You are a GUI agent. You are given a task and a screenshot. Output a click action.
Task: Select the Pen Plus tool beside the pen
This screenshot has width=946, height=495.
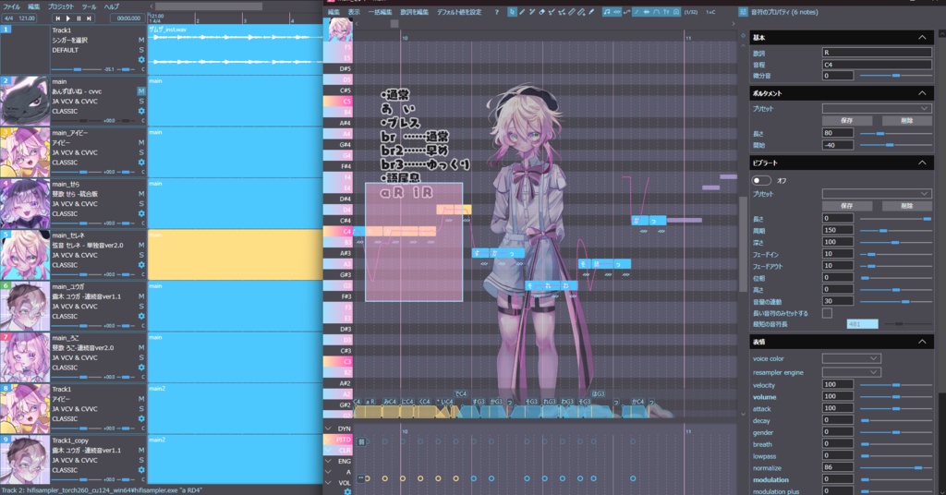532,12
